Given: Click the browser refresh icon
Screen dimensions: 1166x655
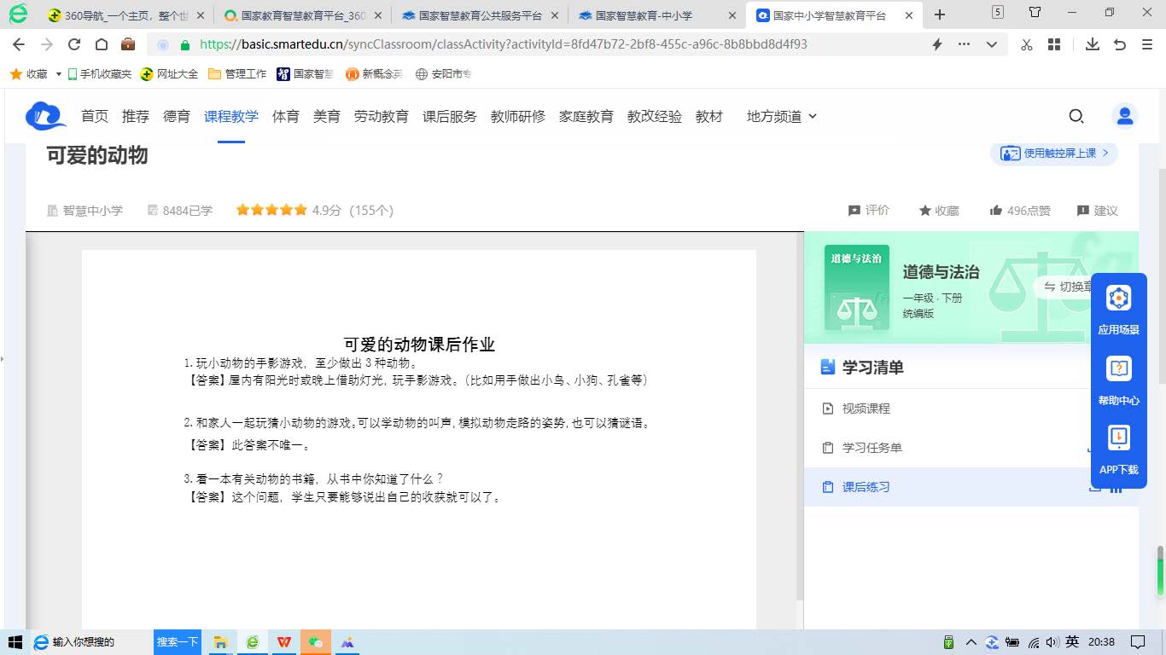Looking at the screenshot, I should tap(74, 44).
